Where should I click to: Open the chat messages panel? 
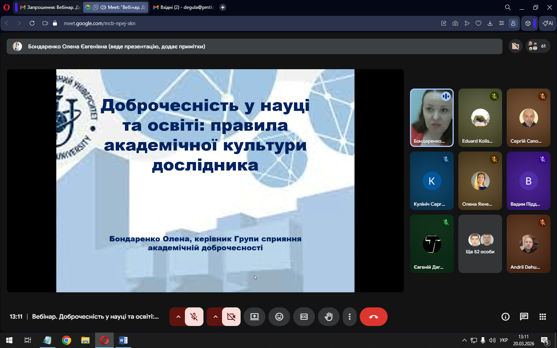pos(524,317)
